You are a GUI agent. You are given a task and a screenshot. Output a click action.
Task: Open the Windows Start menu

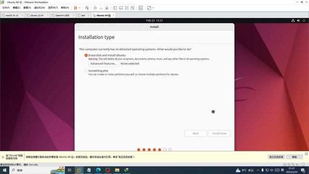[4, 170]
